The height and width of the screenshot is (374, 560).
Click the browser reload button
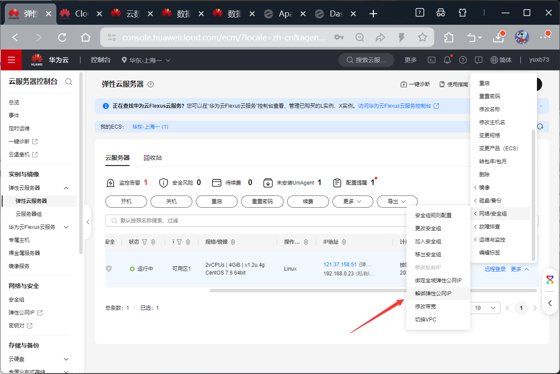point(62,38)
